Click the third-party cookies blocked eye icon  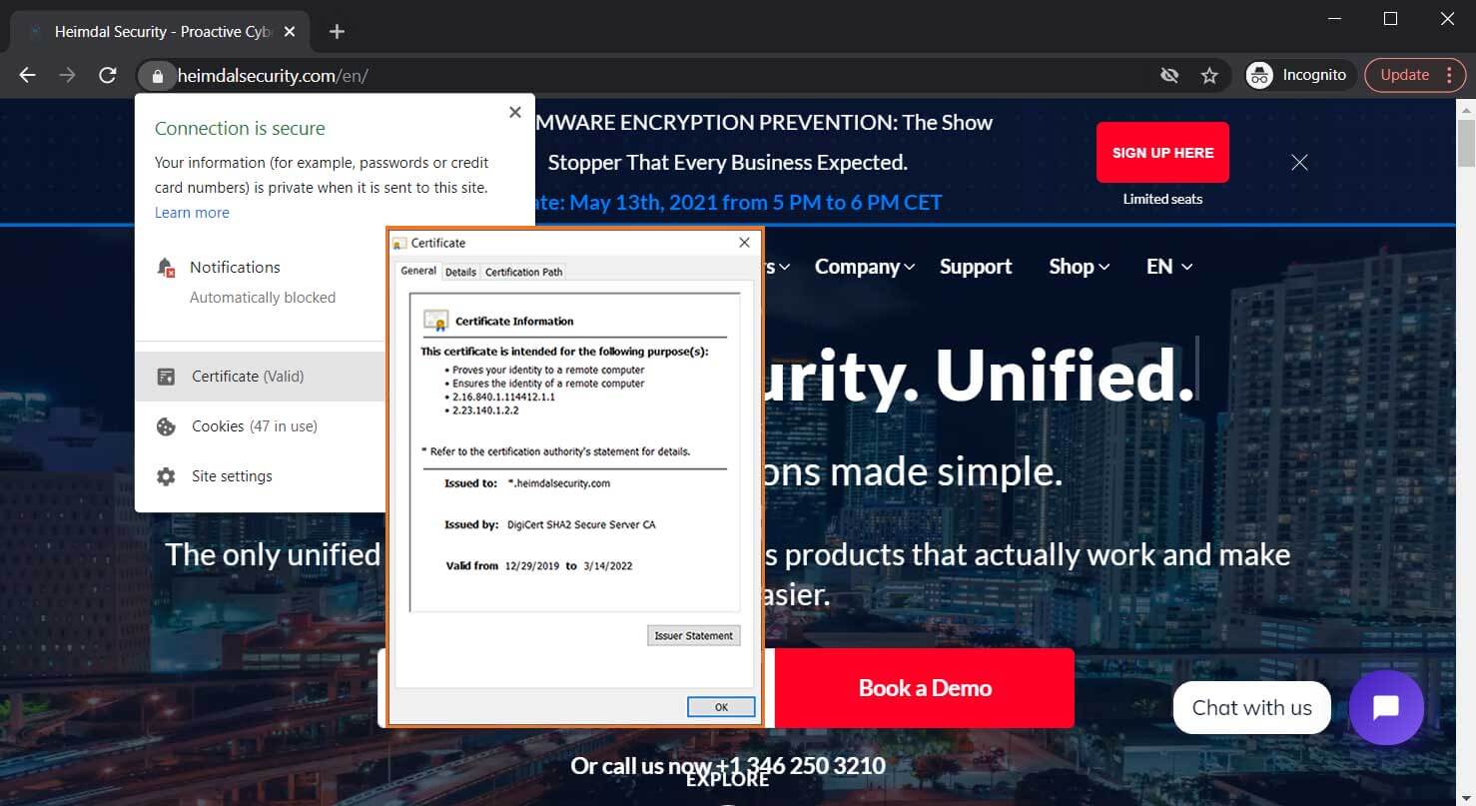[1169, 75]
